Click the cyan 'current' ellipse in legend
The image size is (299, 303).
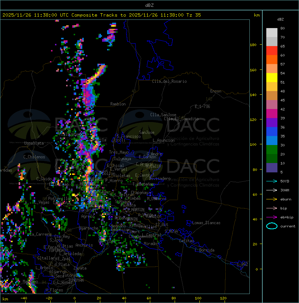[x=272, y=226]
